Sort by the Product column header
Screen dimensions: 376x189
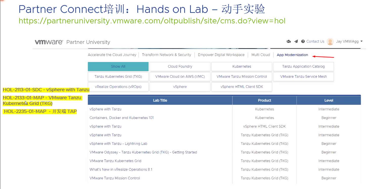[265, 100]
